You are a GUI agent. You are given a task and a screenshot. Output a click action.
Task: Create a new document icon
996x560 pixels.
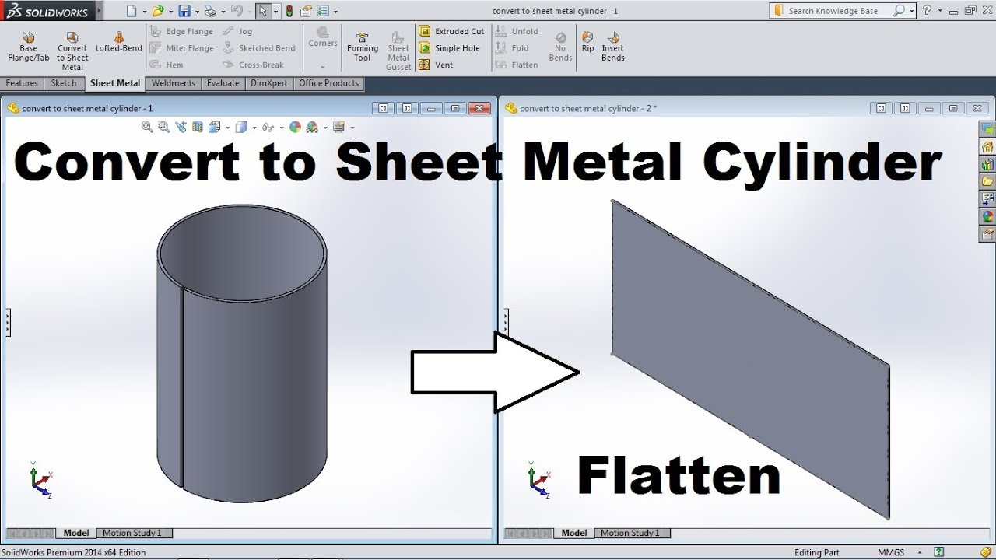(x=132, y=11)
